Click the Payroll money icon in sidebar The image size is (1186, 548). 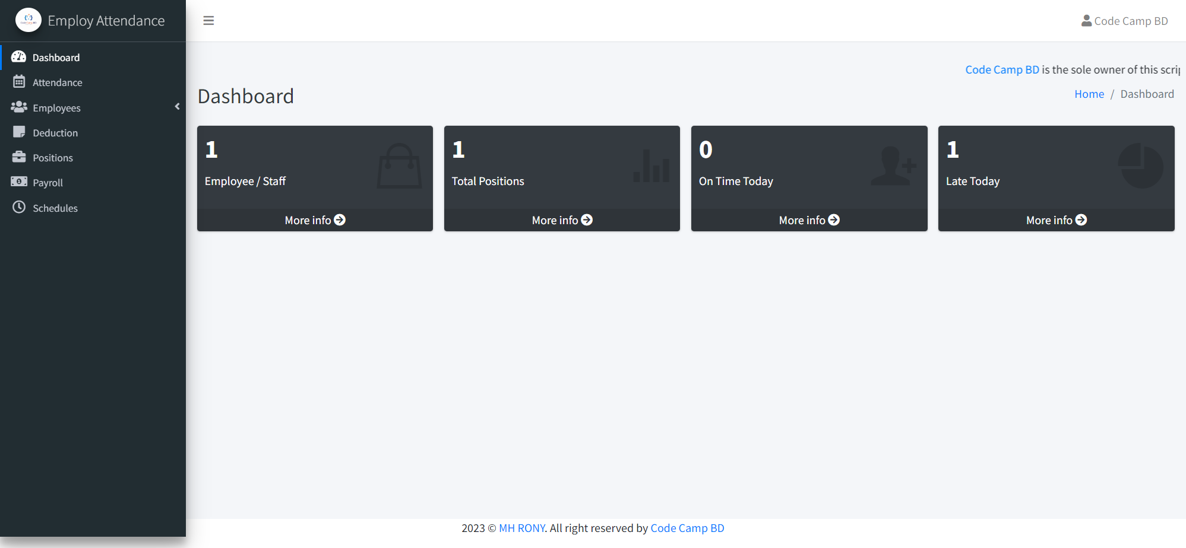point(18,182)
